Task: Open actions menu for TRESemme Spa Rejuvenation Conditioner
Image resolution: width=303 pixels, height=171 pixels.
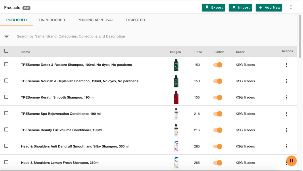Action: tap(286, 114)
